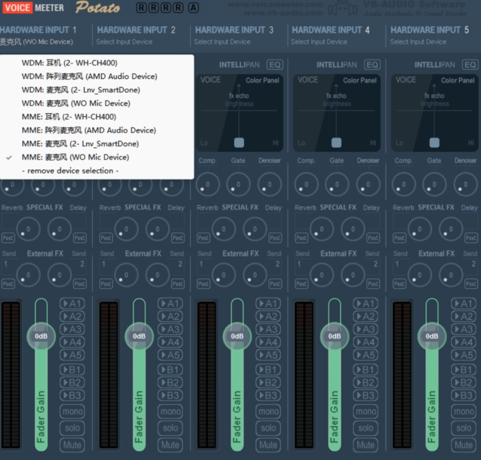Click the 0dB fader knob on Hardware Input 3
This screenshot has height=460, width=481.
[237, 336]
